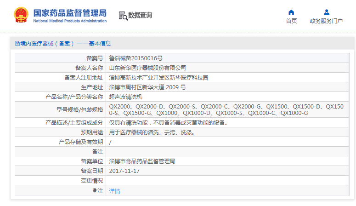Select product name 超声波清洗机
This screenshot has width=356, height=206.
tap(125, 97)
